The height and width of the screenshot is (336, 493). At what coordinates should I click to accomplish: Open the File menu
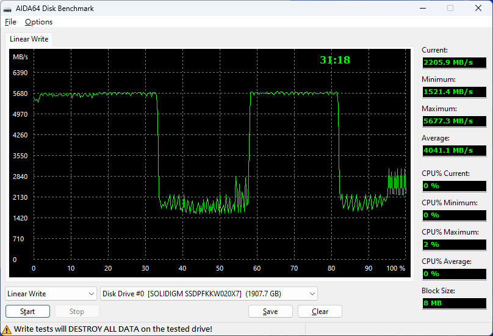coord(11,22)
